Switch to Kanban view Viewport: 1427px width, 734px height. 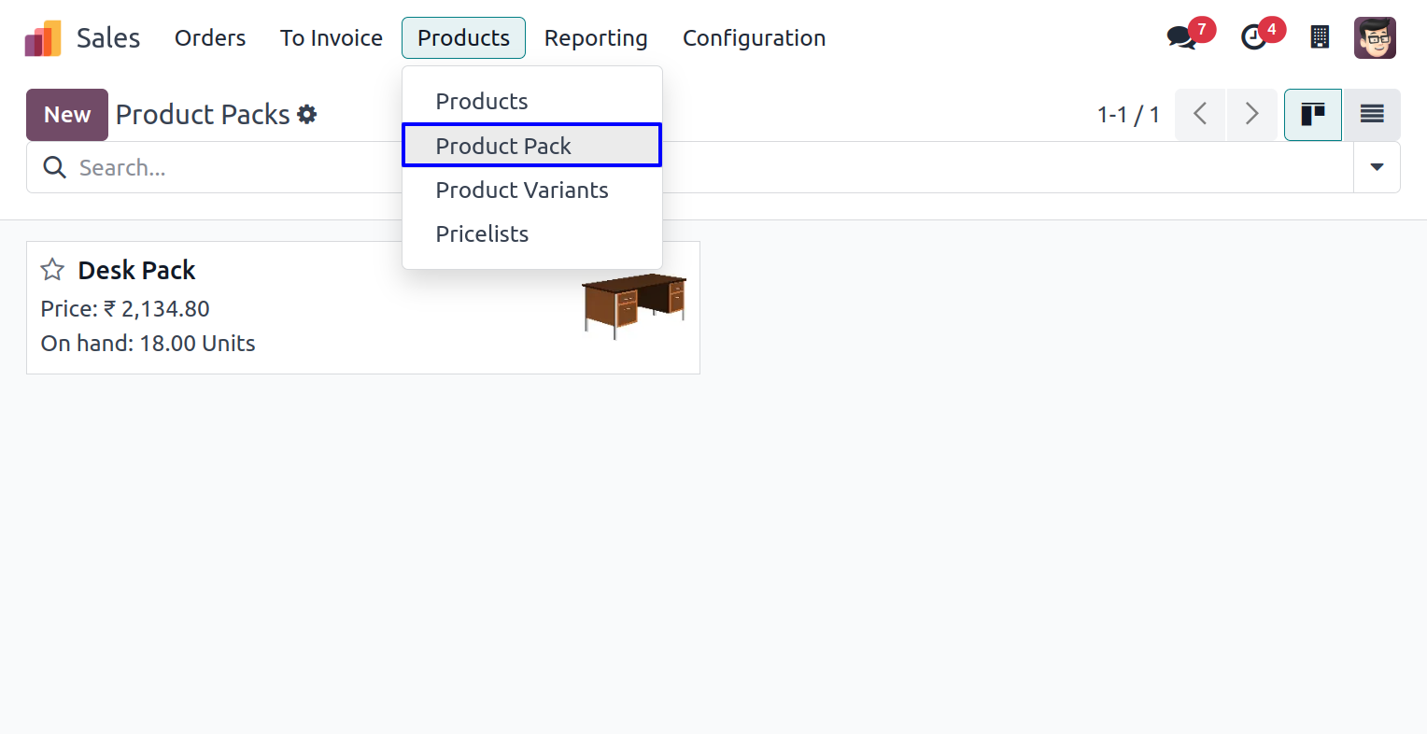[x=1312, y=114]
